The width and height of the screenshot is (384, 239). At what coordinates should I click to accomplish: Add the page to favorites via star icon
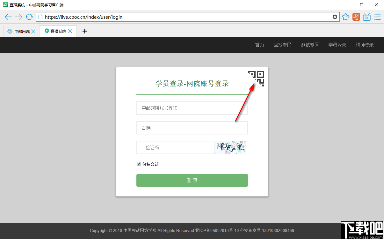346,17
